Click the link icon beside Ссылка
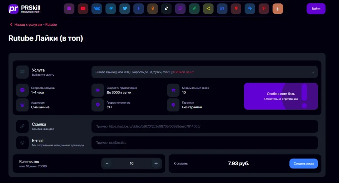 (22, 126)
